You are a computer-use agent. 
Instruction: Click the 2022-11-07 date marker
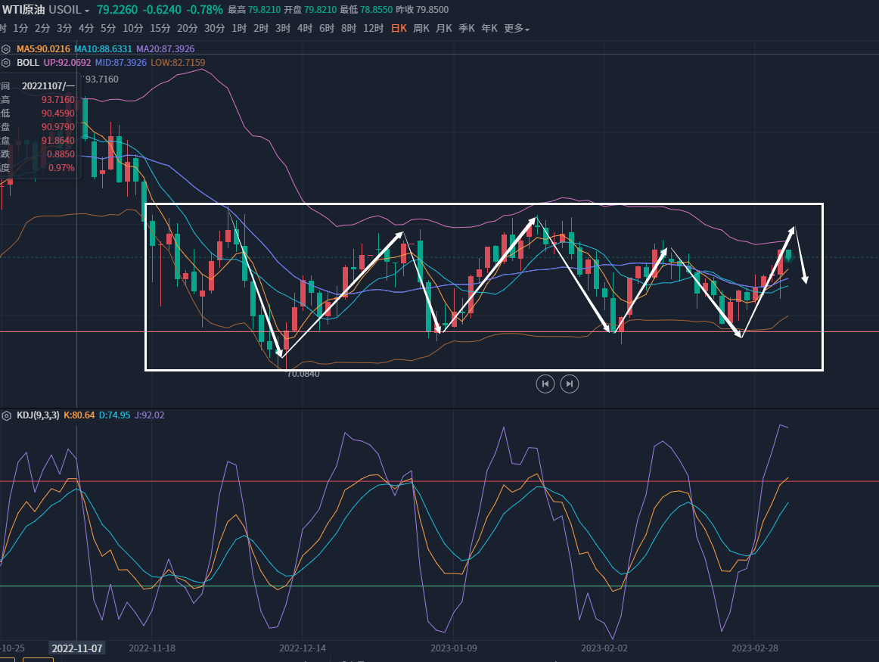[x=76, y=648]
